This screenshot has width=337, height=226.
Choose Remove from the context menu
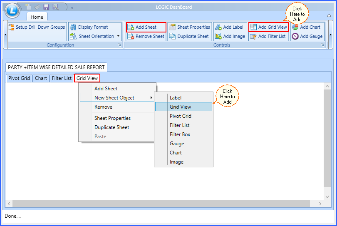coord(117,107)
